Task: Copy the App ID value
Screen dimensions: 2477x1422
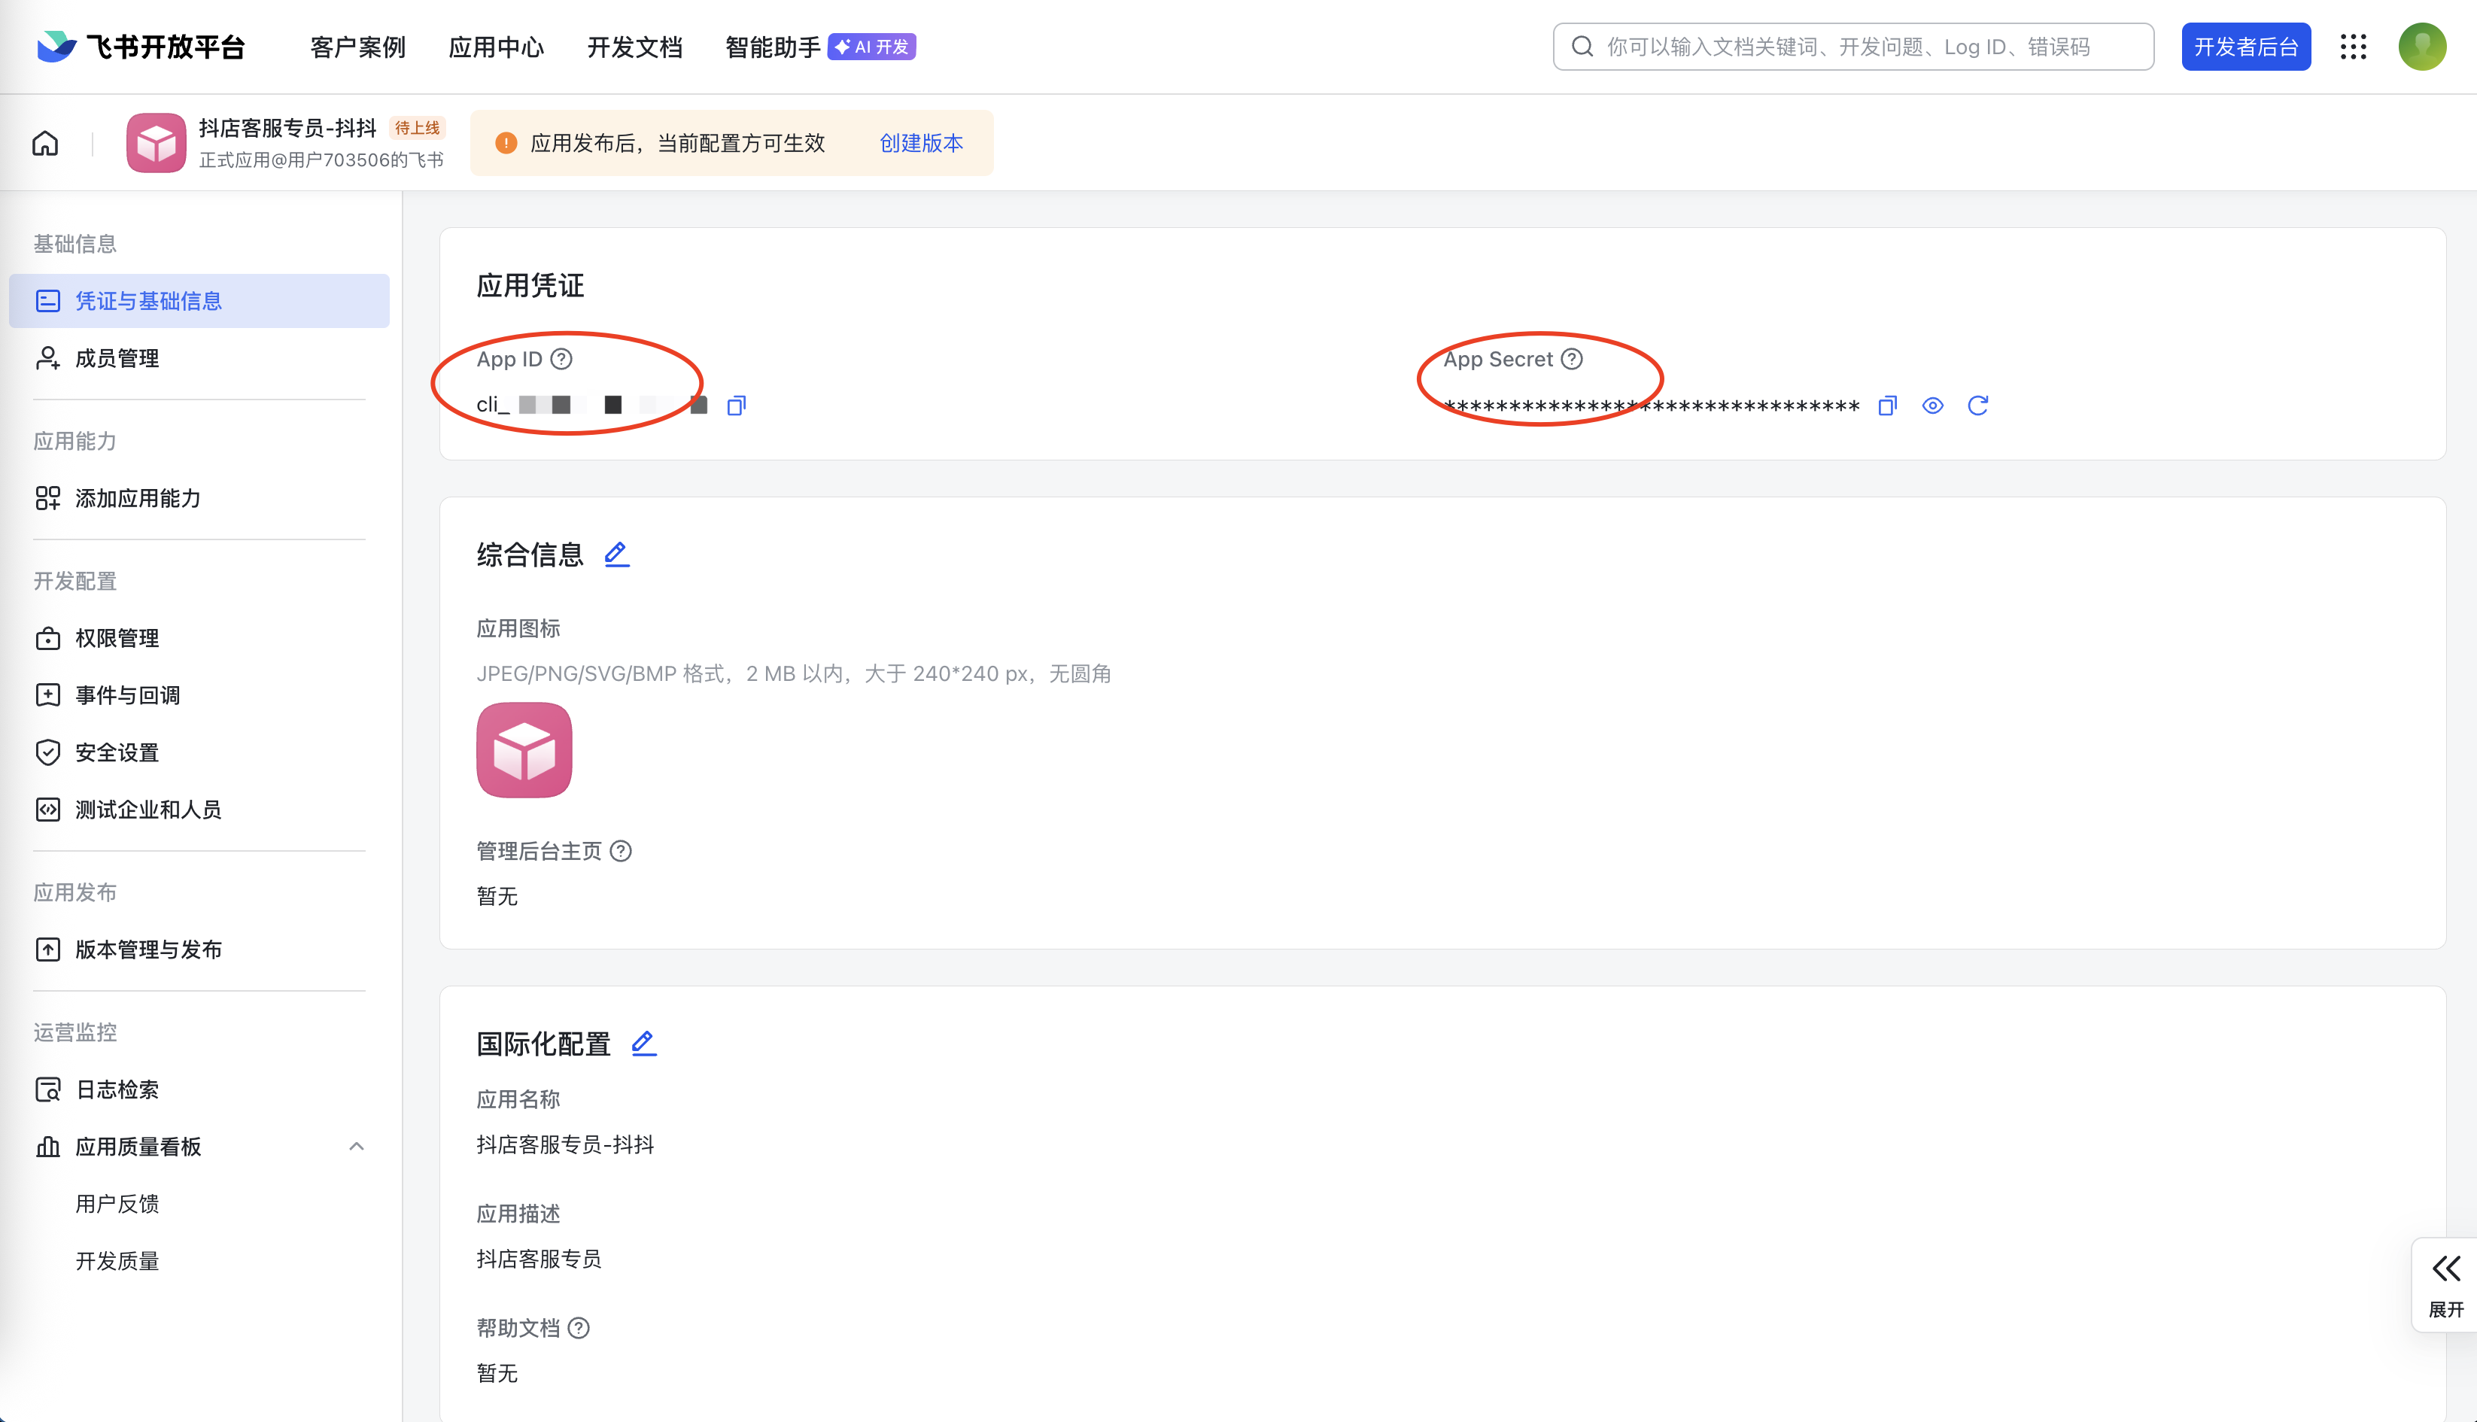Action: tap(737, 406)
